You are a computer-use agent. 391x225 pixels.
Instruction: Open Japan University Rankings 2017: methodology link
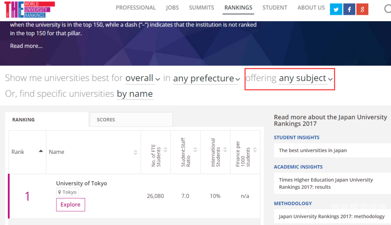[x=332, y=216]
